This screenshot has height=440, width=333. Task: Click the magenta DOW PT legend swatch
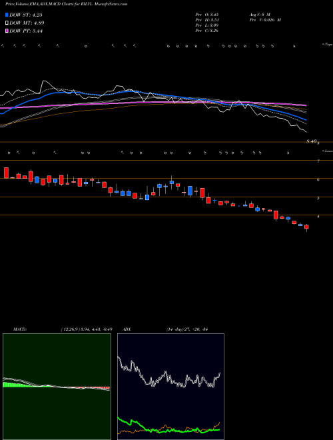coord(7,31)
